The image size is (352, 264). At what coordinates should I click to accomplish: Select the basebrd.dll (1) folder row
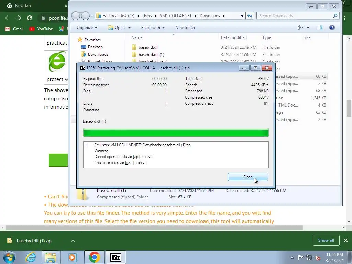pyautogui.click(x=229, y=55)
